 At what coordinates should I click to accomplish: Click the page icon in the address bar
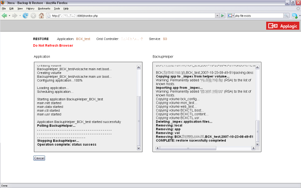point(49,16)
